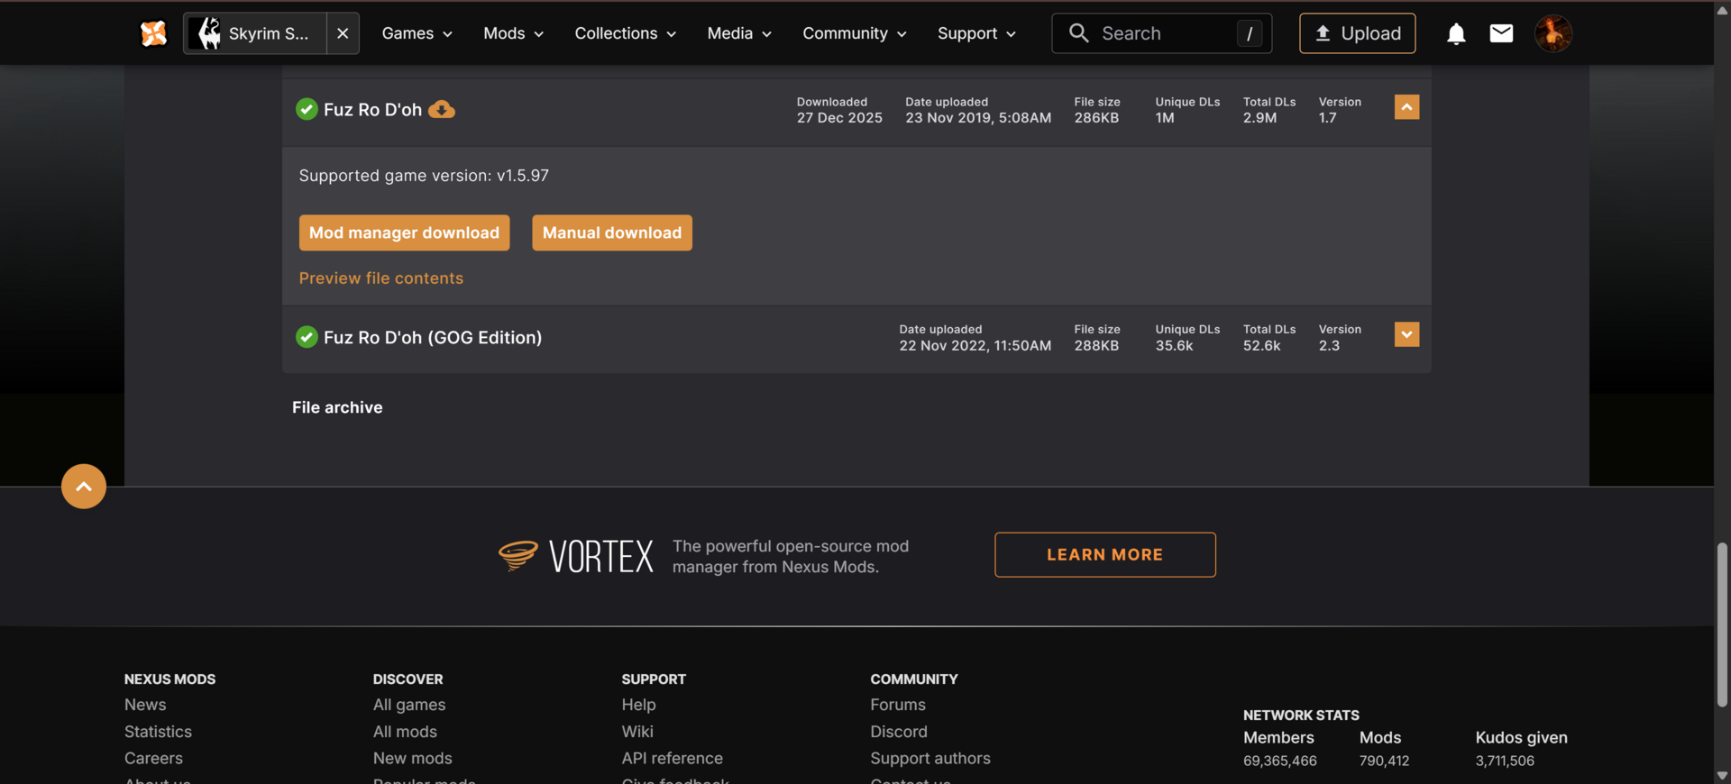Viewport: 1731px width, 784px height.
Task: Open the Careers footer link
Action: [153, 759]
